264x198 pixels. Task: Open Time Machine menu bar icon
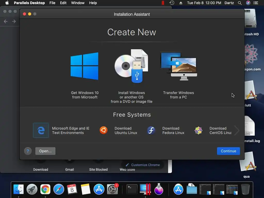click(172, 3)
